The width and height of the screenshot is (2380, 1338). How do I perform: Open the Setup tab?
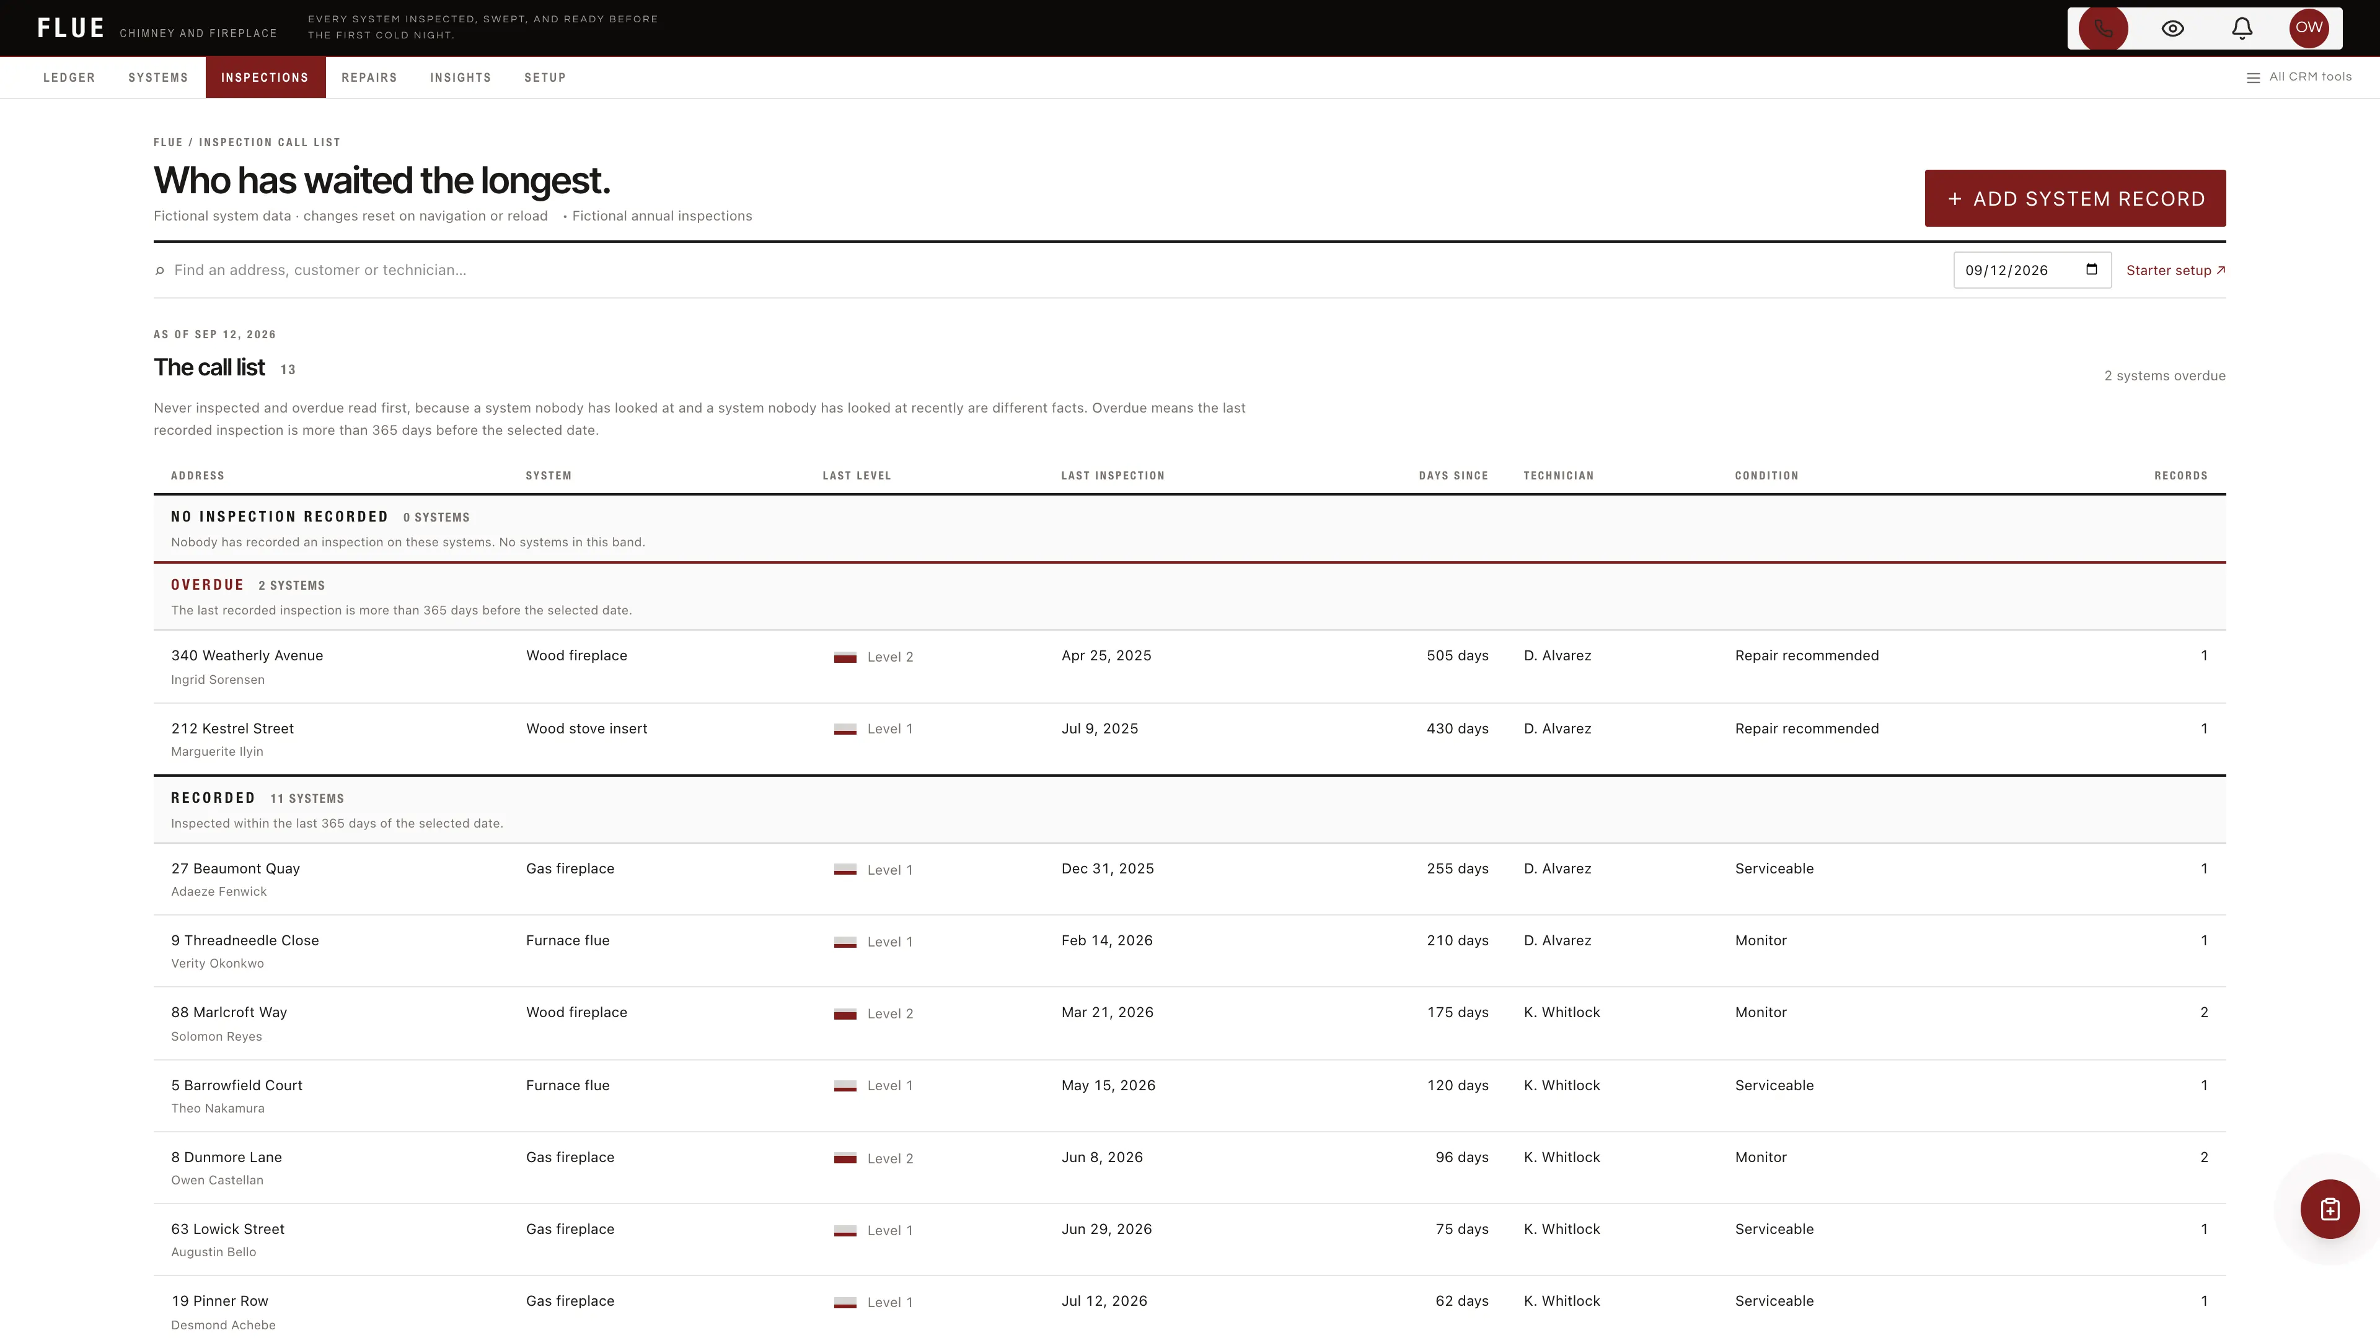[545, 77]
